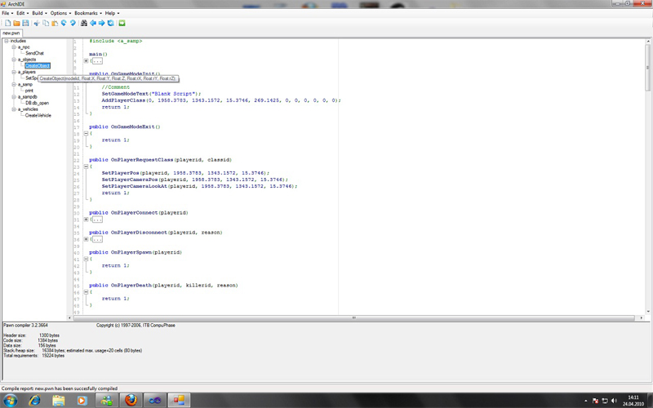Collapse the OnGameModeExit function body
Viewport: 653px width, 408px height.
click(x=86, y=134)
